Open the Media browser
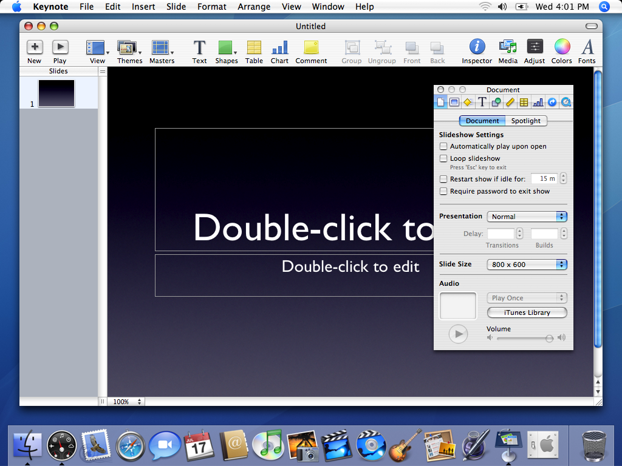This screenshot has height=466, width=622. (508, 52)
